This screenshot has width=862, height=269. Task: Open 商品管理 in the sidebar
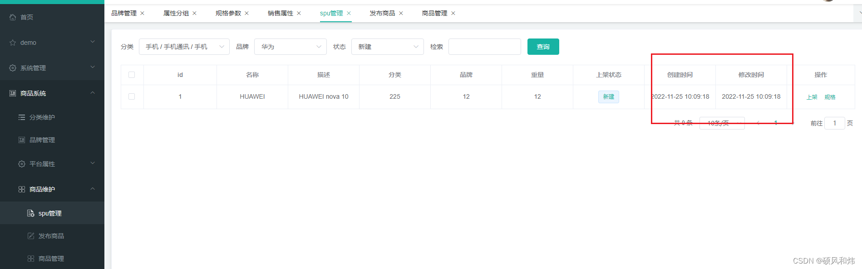point(52,259)
